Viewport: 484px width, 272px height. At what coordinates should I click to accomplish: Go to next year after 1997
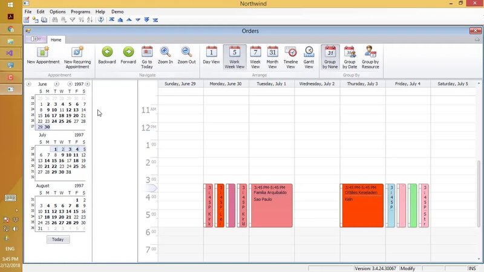pyautogui.click(x=88, y=84)
